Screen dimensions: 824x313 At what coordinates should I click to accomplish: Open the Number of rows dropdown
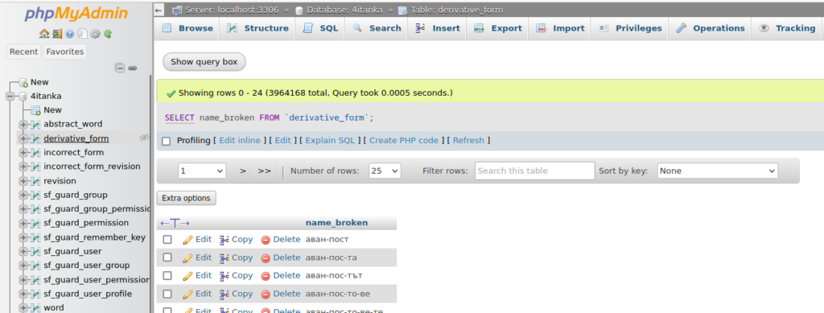(x=385, y=171)
